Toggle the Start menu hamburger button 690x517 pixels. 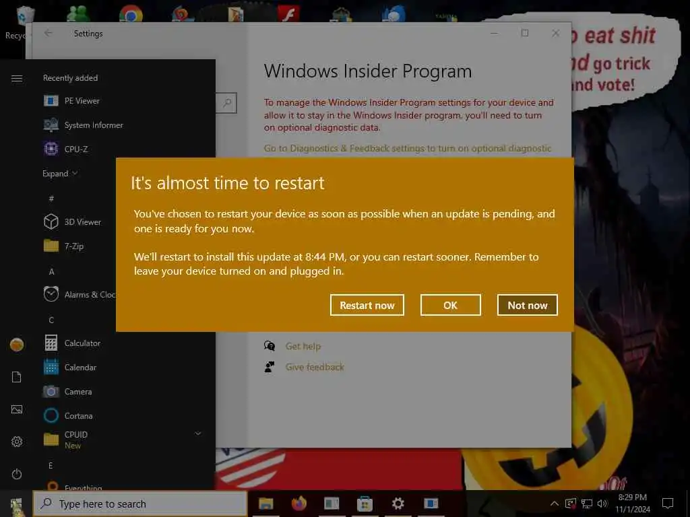tap(17, 78)
